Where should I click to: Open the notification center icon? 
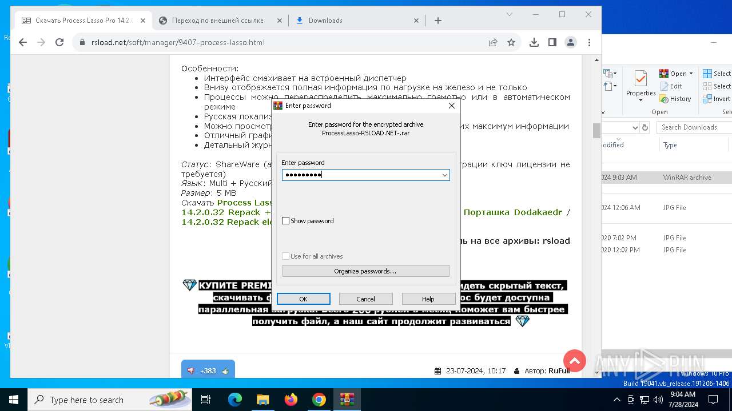(713, 400)
